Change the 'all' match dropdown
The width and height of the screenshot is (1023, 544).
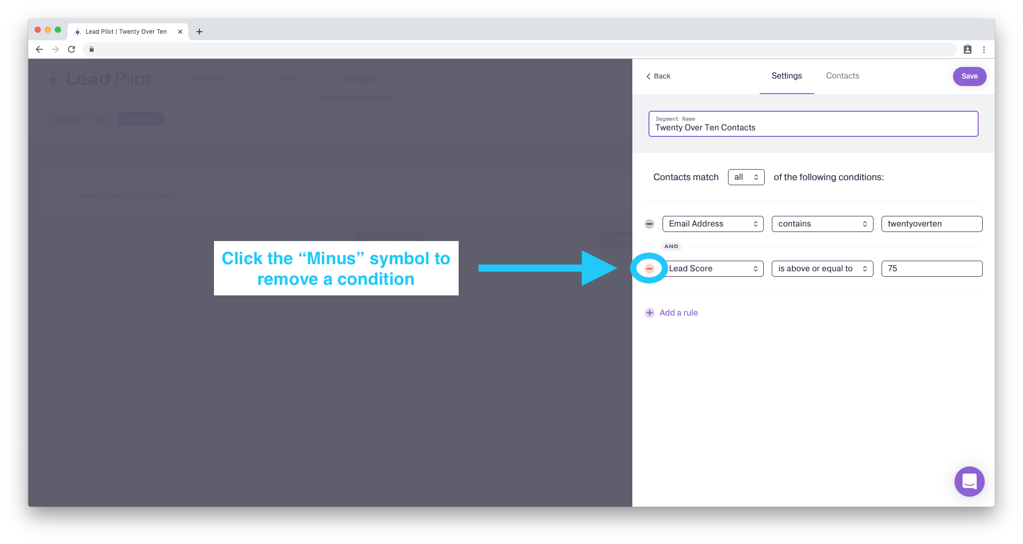(x=746, y=177)
